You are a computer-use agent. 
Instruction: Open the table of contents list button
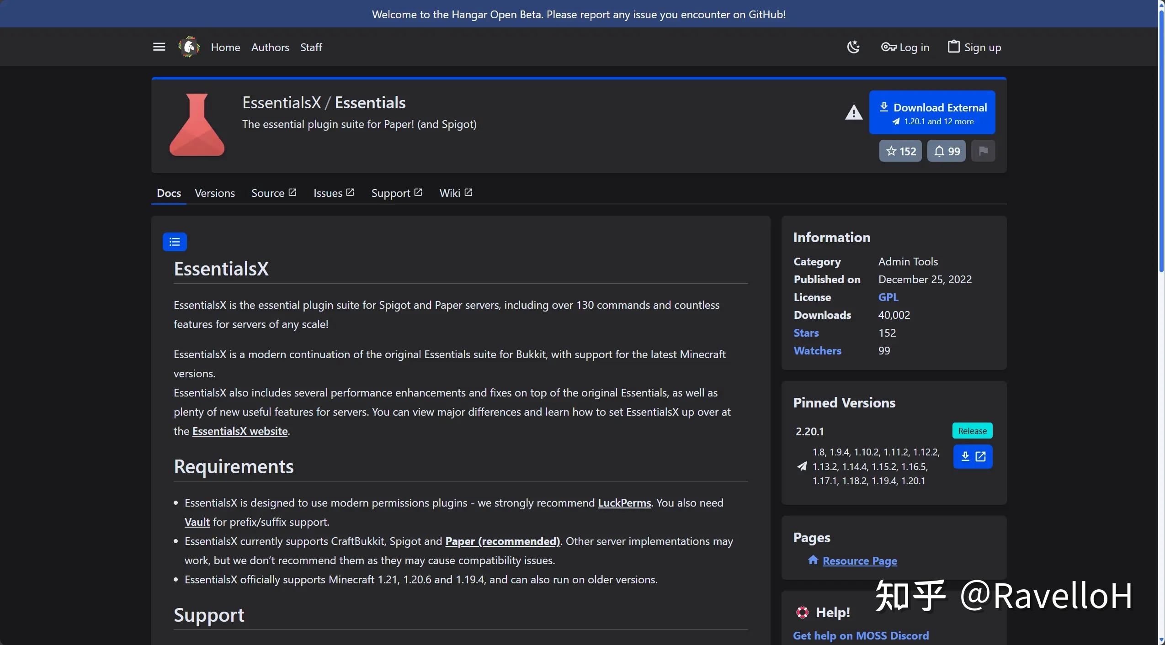[x=175, y=242]
